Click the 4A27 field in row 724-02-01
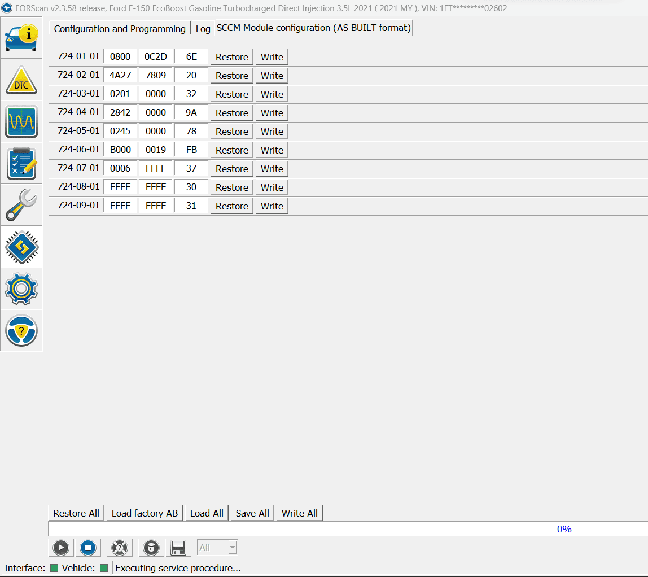Image resolution: width=648 pixels, height=577 pixels. [x=120, y=75]
